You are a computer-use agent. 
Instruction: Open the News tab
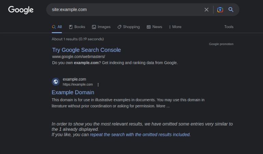[154, 27]
